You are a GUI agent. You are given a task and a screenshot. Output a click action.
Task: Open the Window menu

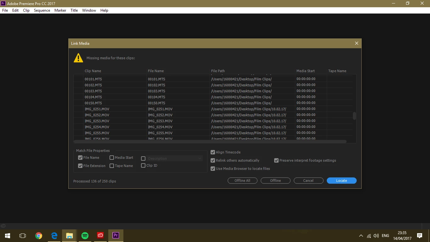tap(89, 10)
